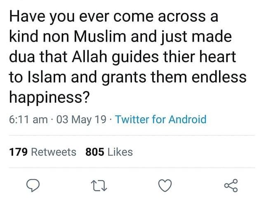Screen dimensions: 264x198
Task: Open the Twitter for Android source link
Action: (161, 120)
